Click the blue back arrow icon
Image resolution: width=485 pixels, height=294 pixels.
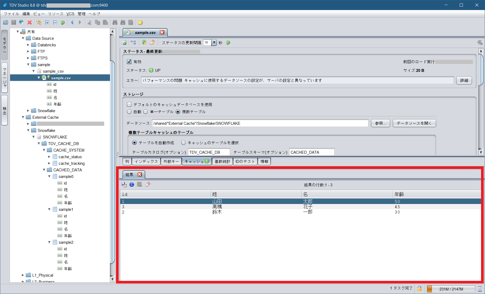click(72, 23)
